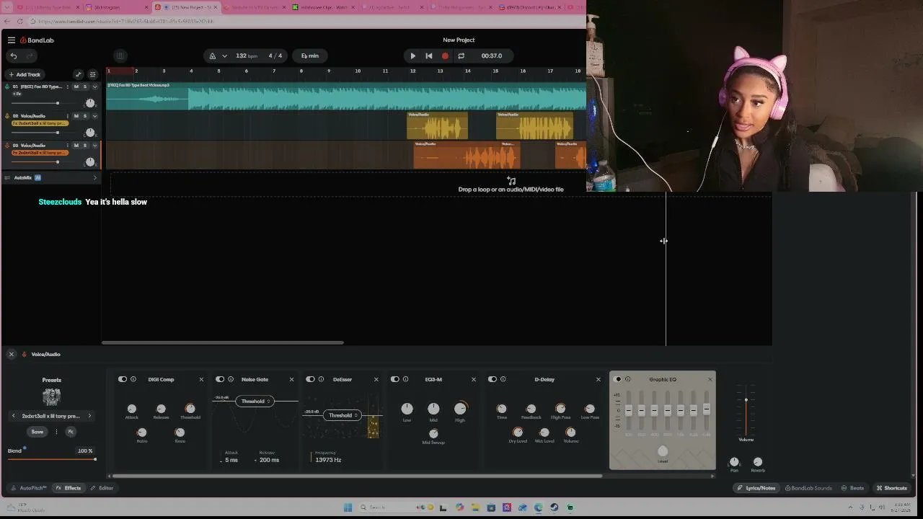Open DeEsser Threshold parameter dropdown
923x519 pixels.
coord(342,415)
